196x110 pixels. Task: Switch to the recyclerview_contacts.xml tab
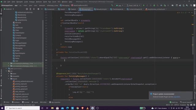pos(156,9)
